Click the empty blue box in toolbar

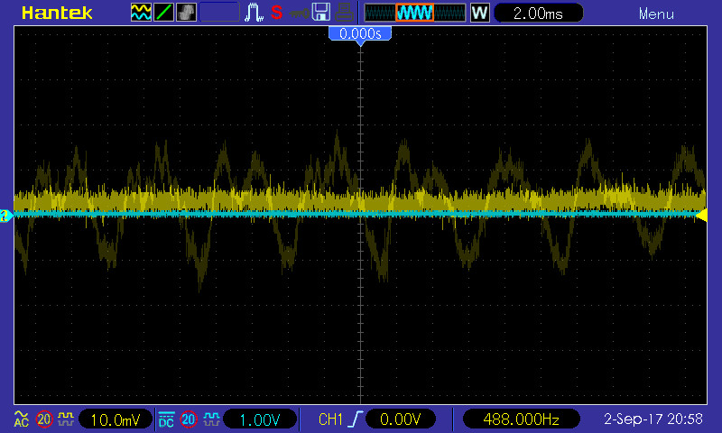click(219, 13)
